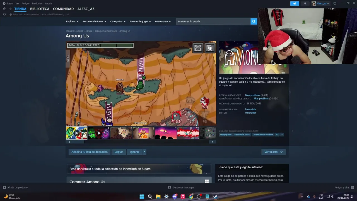Open Notepad from the taskbar
Image resolution: width=357 pixels, height=201 pixels.
pos(207,197)
